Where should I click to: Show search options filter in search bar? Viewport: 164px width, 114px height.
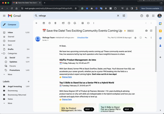pyautogui.click(x=124, y=16)
